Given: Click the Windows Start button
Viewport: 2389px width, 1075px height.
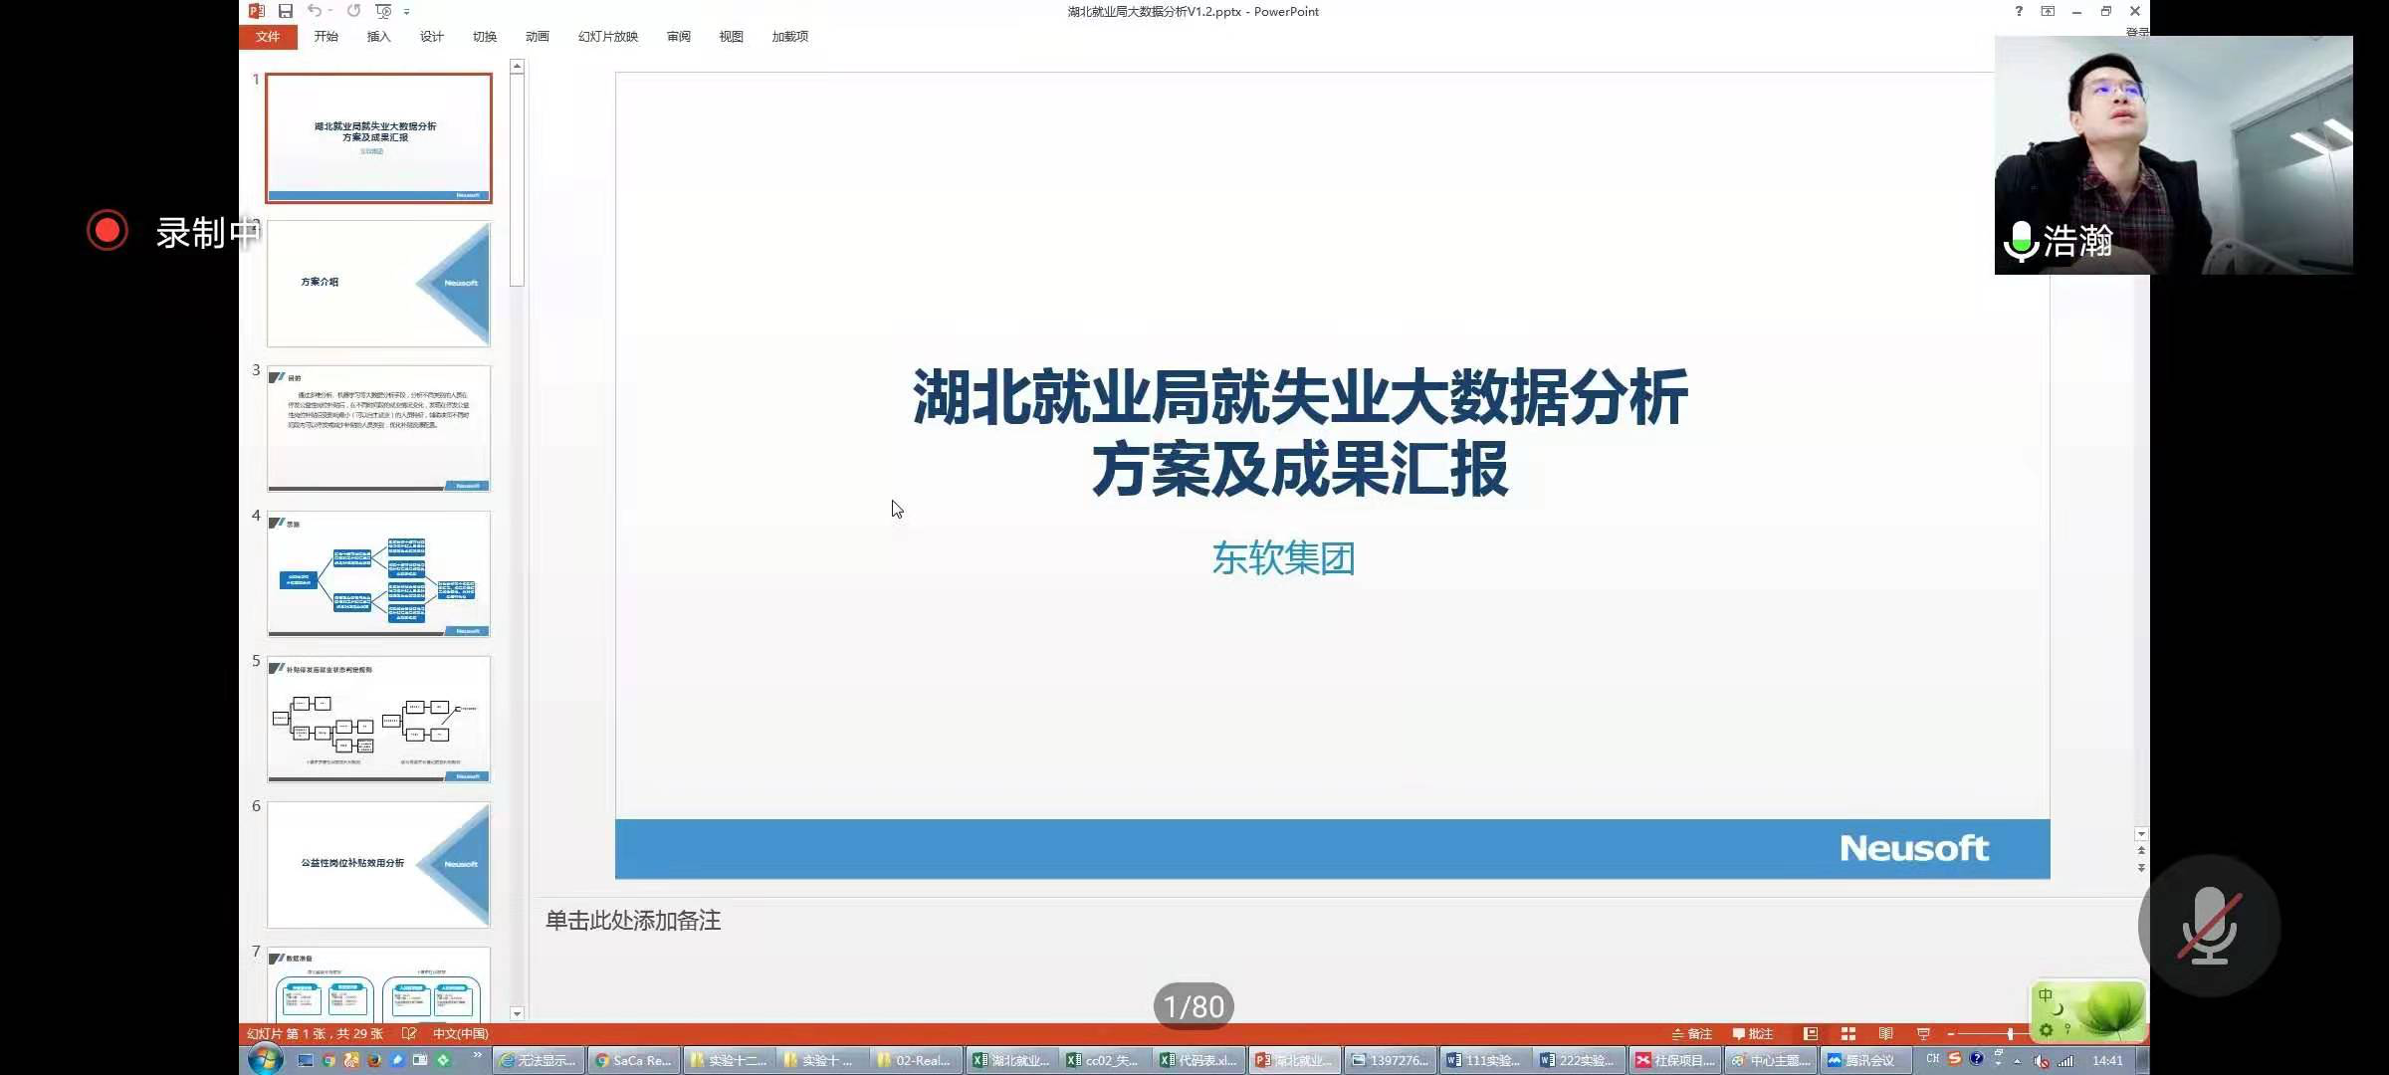Looking at the screenshot, I should tap(265, 1059).
